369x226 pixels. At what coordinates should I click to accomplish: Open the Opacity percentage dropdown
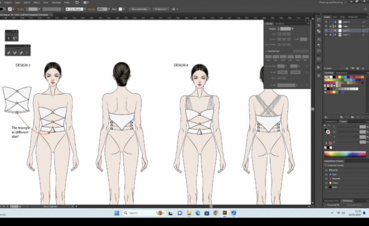point(109,9)
